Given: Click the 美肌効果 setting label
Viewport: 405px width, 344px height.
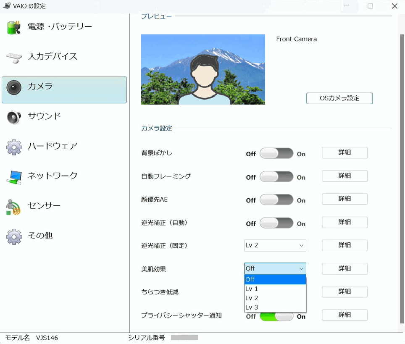Looking at the screenshot, I should pyautogui.click(x=153, y=269).
